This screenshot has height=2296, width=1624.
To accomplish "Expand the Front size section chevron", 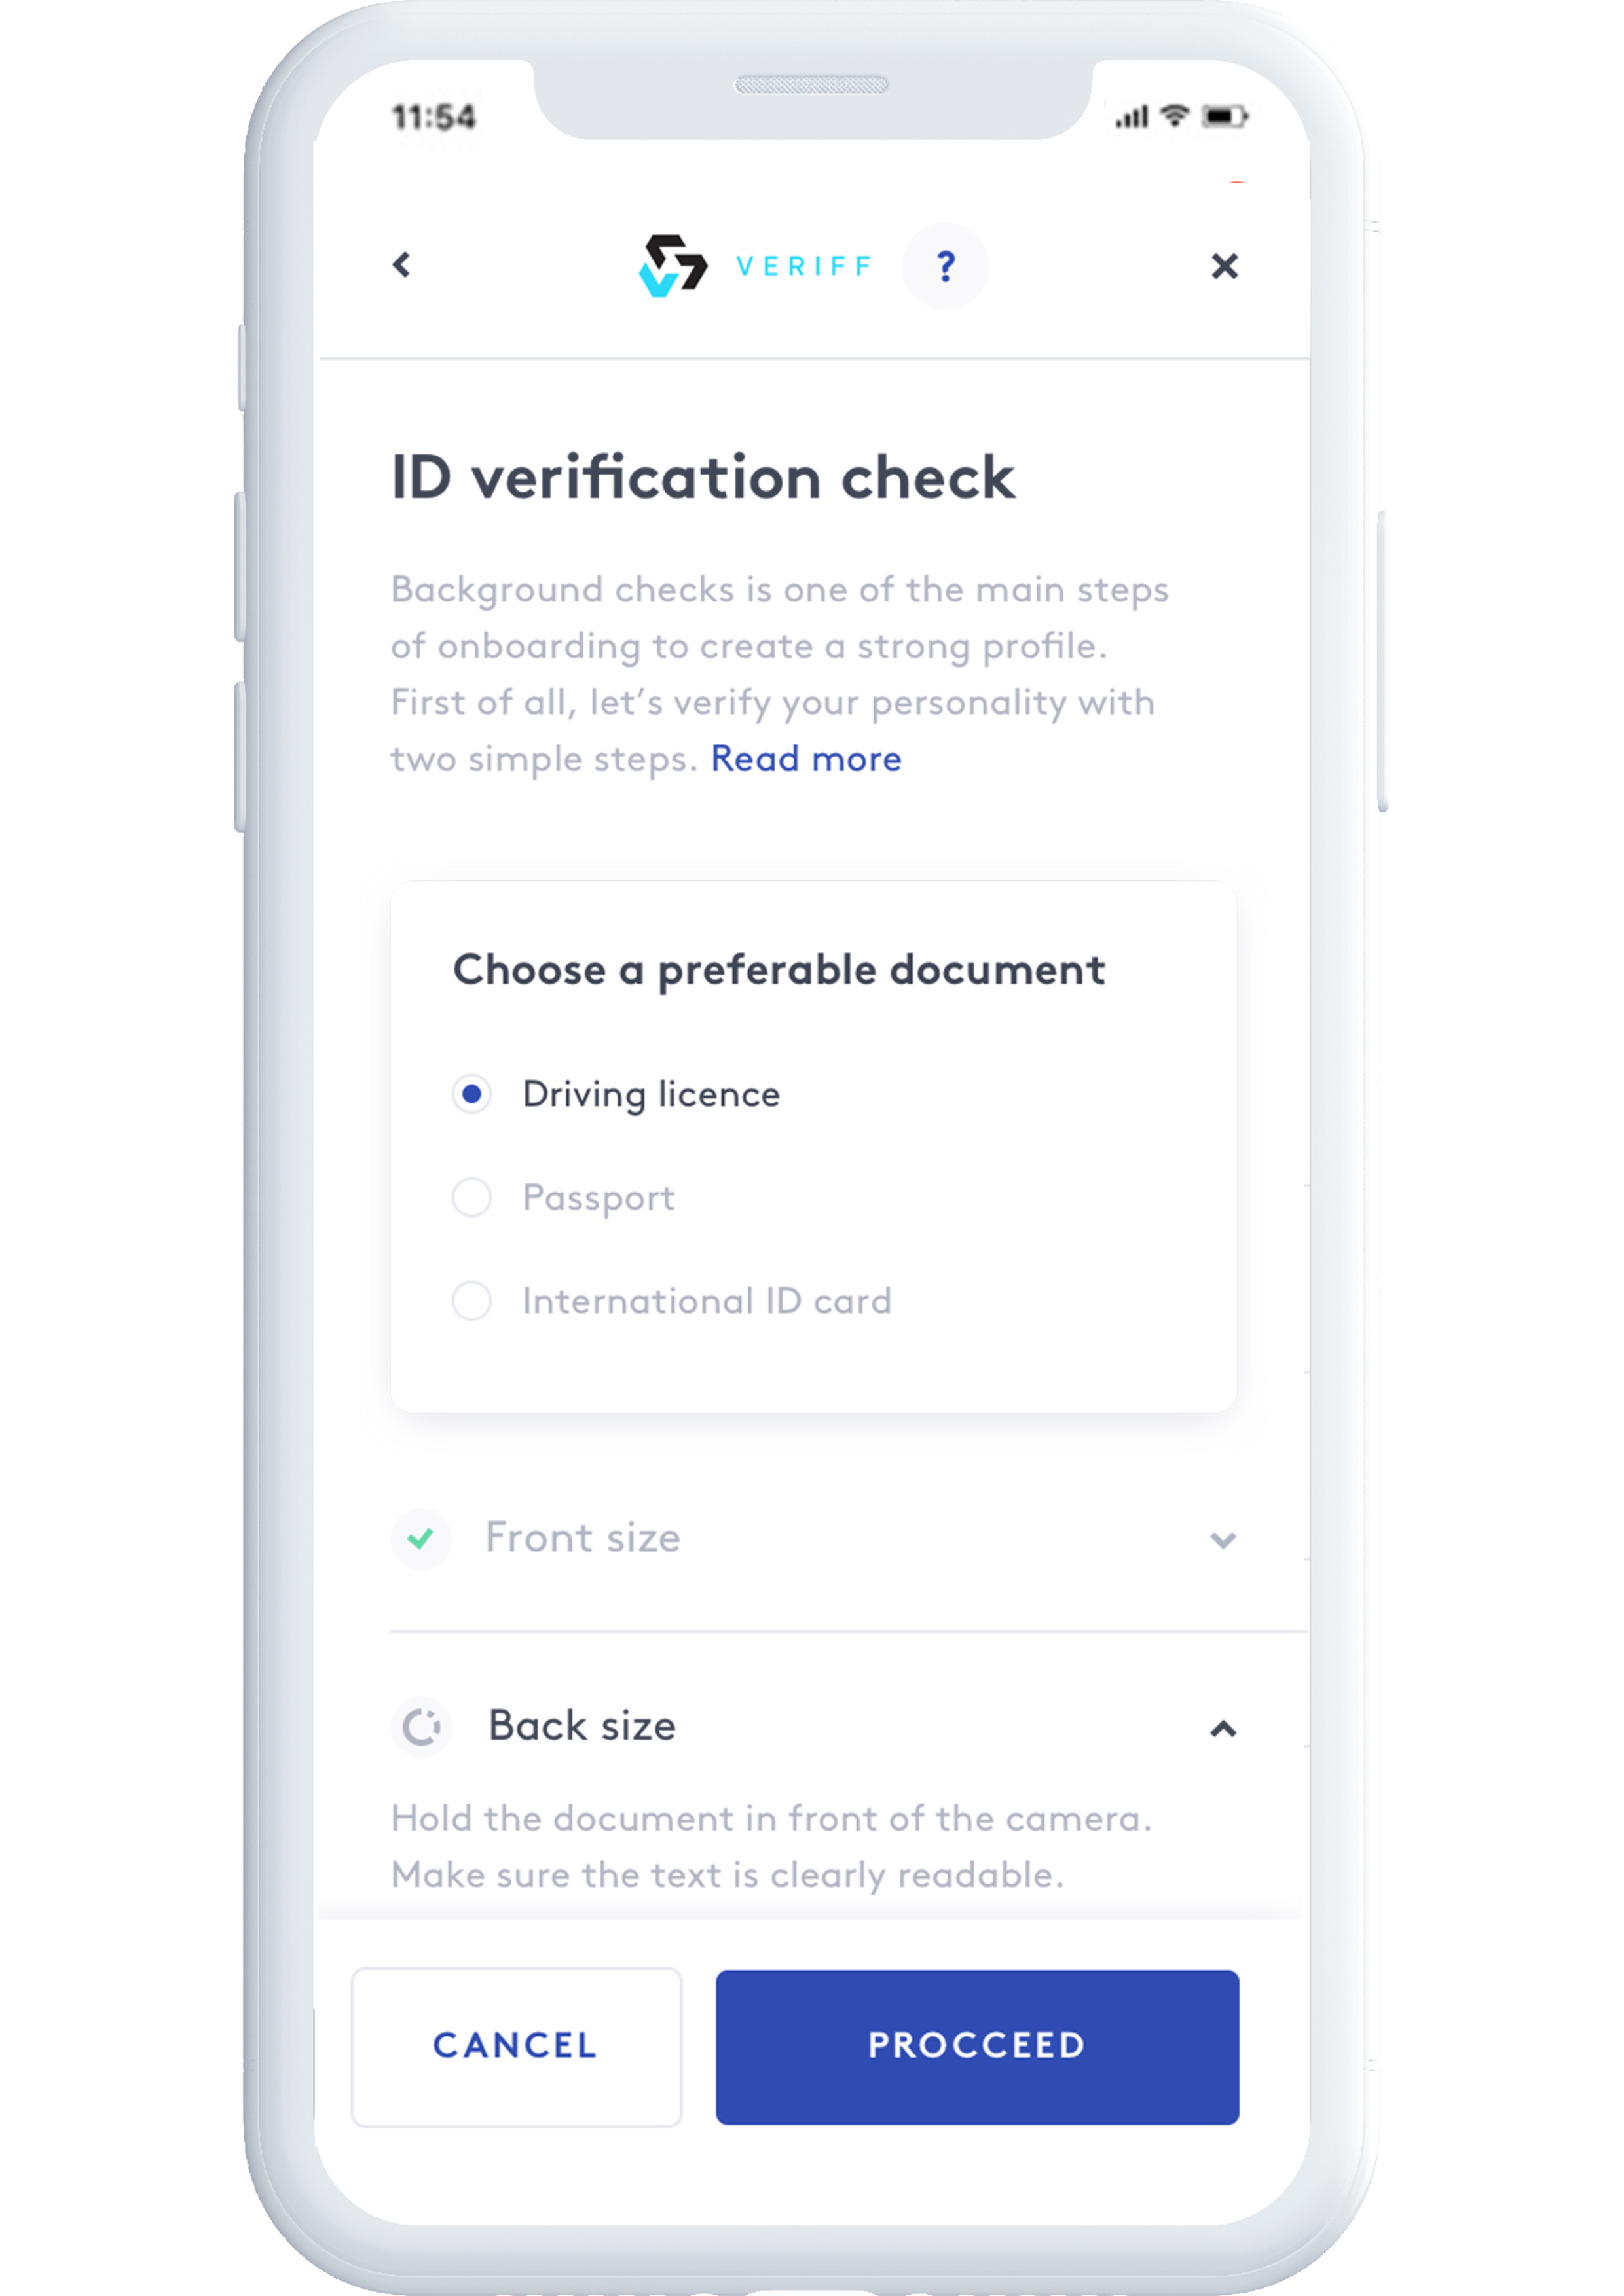I will coord(1223,1540).
